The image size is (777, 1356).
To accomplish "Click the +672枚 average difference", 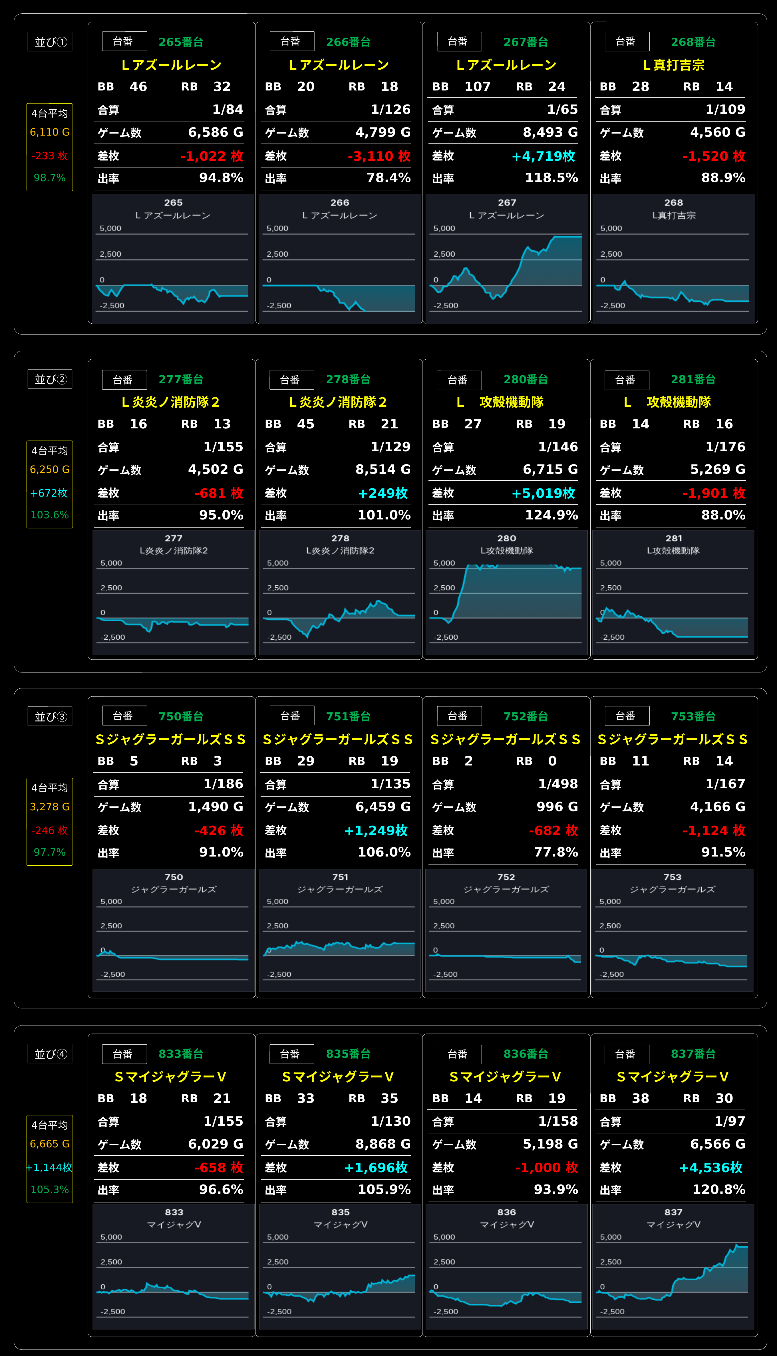I will (x=49, y=493).
